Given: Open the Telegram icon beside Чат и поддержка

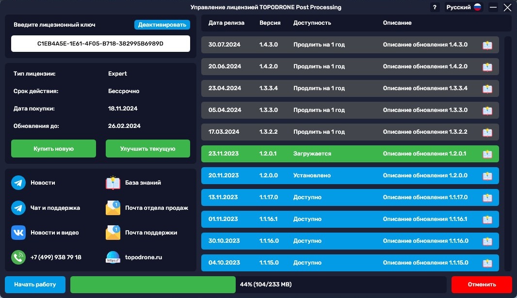Looking at the screenshot, I should click(18, 208).
